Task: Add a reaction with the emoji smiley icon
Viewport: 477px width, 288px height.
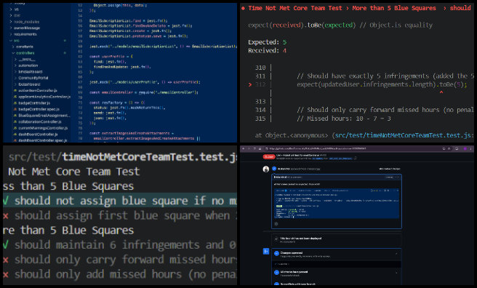Action: 276,224
